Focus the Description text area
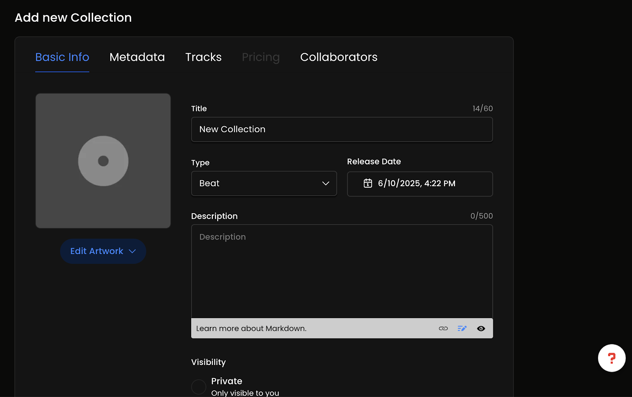 (x=342, y=272)
